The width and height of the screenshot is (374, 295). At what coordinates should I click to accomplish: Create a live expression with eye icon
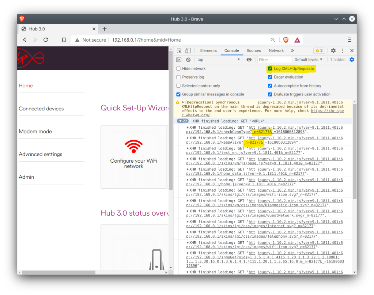click(249, 60)
